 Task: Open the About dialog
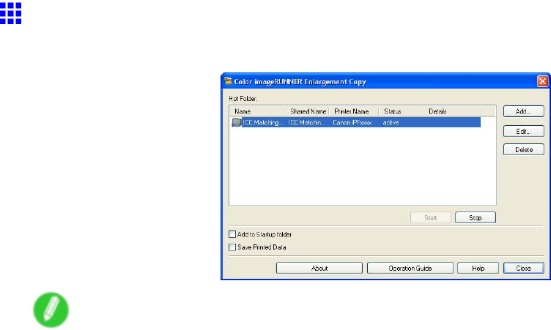coord(319,269)
